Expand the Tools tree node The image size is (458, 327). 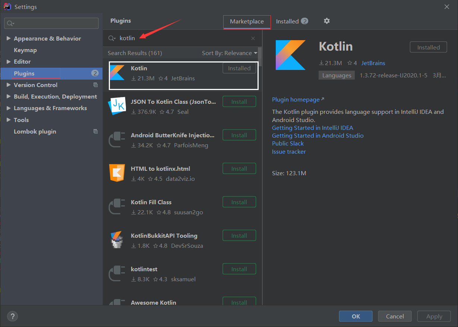pos(9,120)
